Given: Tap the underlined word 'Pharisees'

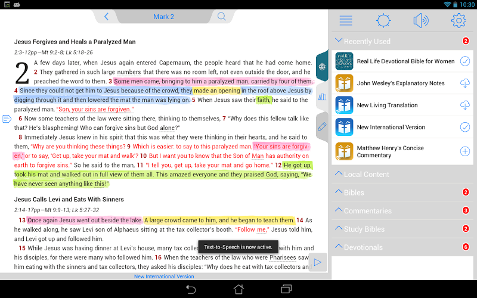Looking at the screenshot, I should pyautogui.click(x=283, y=257).
